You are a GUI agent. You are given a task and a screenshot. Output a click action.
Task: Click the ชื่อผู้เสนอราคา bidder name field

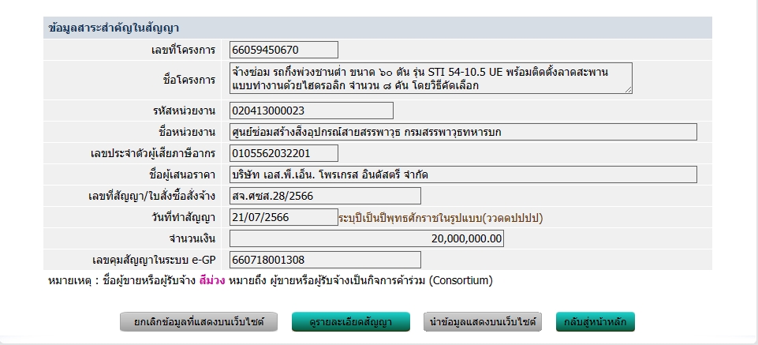point(463,174)
